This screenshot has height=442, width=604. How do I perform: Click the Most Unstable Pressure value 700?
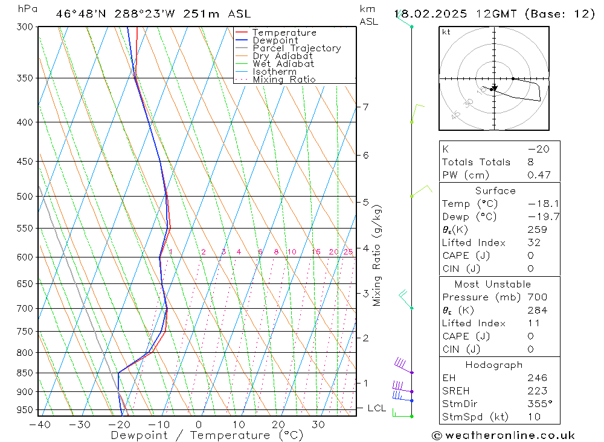coord(538,297)
